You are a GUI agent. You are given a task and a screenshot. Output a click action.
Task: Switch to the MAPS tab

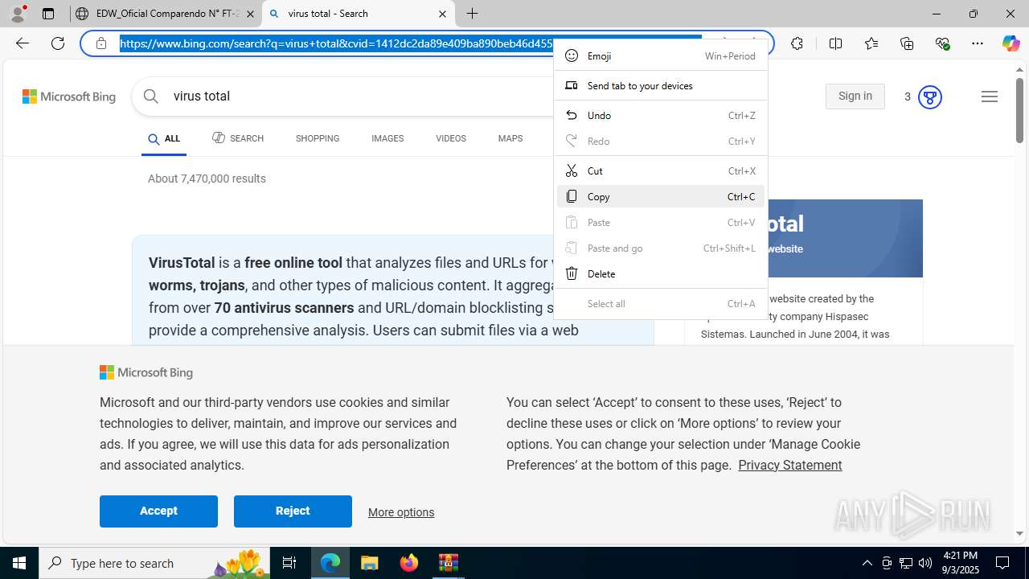click(510, 138)
